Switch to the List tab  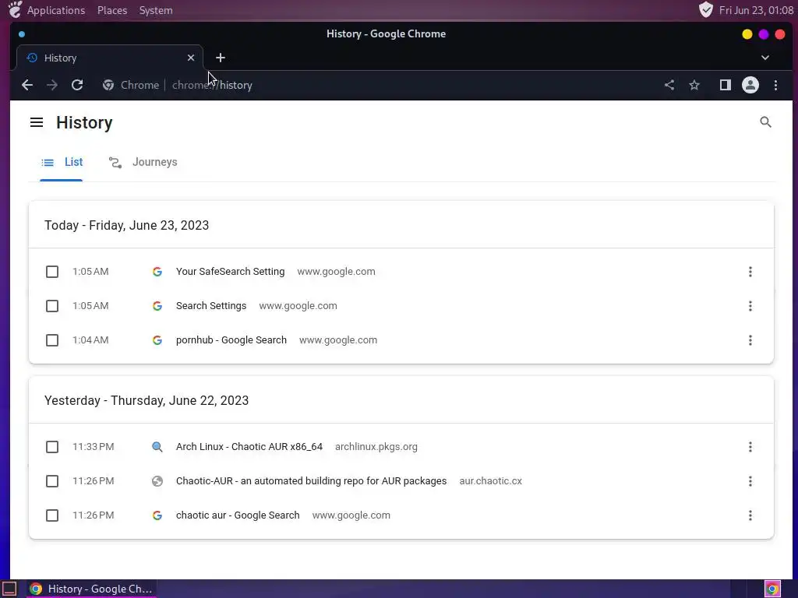[62, 162]
